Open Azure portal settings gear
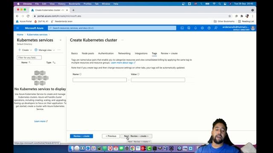This screenshot has height=153, width=273. pyautogui.click(x=202, y=28)
